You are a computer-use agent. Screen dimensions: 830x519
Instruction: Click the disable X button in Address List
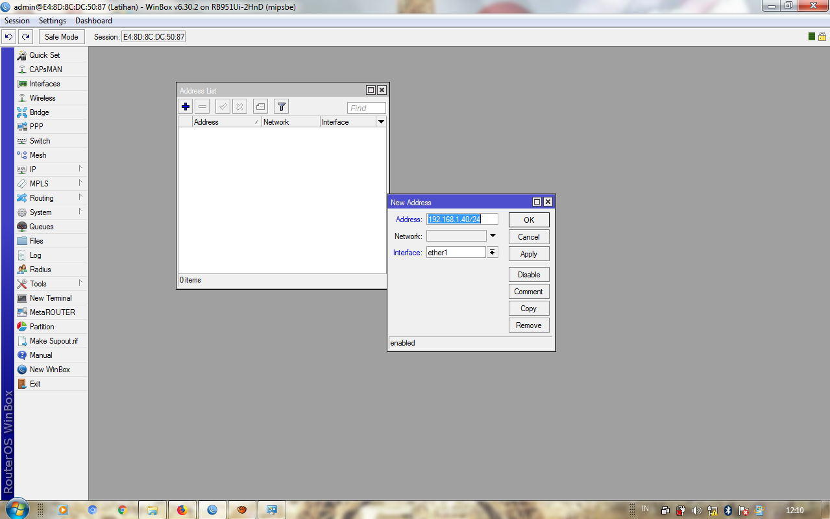pyautogui.click(x=240, y=107)
